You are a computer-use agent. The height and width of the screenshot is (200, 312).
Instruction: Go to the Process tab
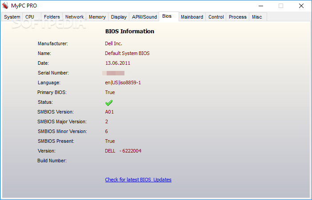(x=238, y=17)
